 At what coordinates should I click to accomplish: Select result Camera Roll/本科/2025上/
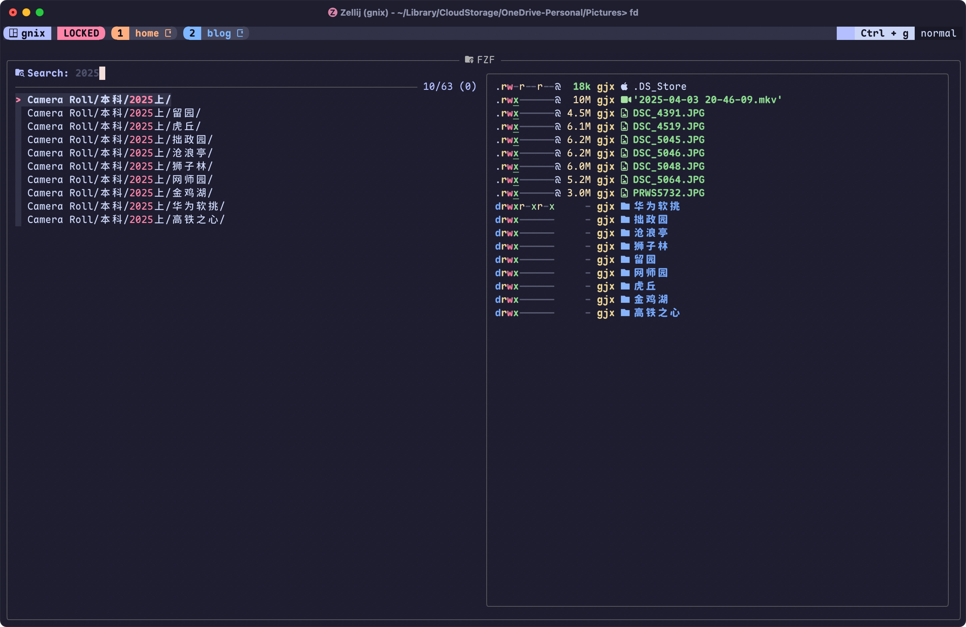(99, 100)
